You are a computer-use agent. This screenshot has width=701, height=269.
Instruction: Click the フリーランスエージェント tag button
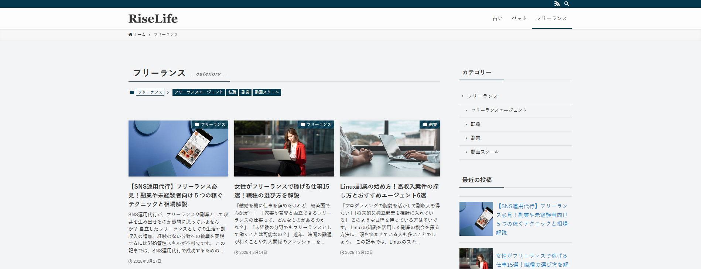(x=199, y=92)
